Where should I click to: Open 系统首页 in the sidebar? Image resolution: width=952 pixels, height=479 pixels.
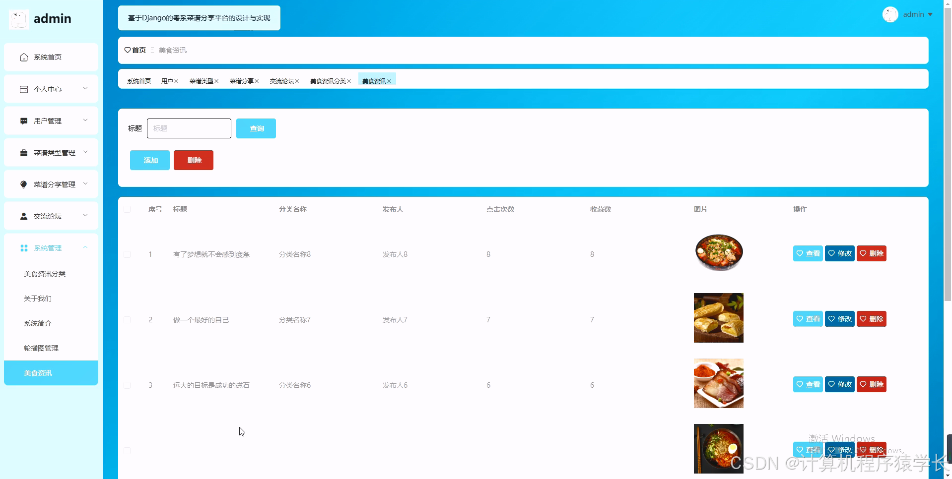pos(51,57)
